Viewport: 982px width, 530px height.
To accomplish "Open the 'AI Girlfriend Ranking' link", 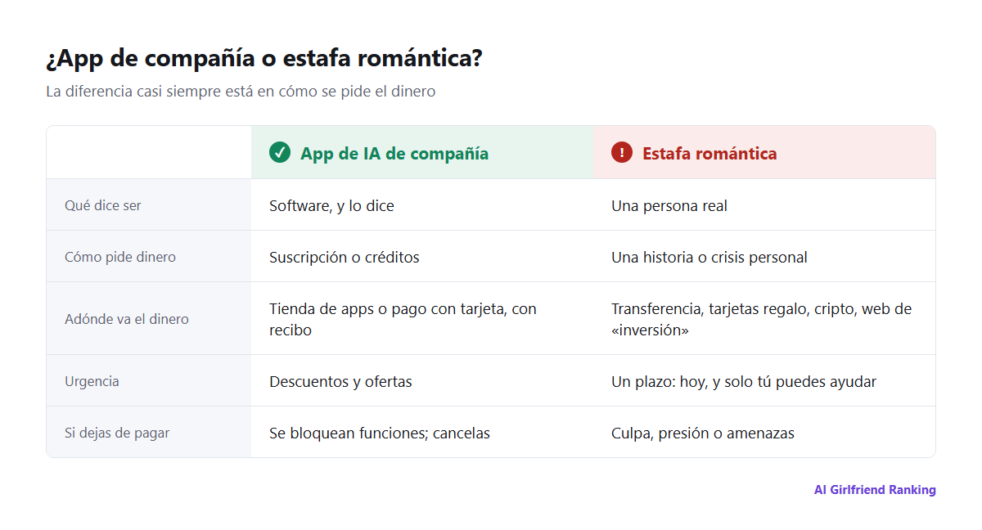I will click(x=875, y=490).
